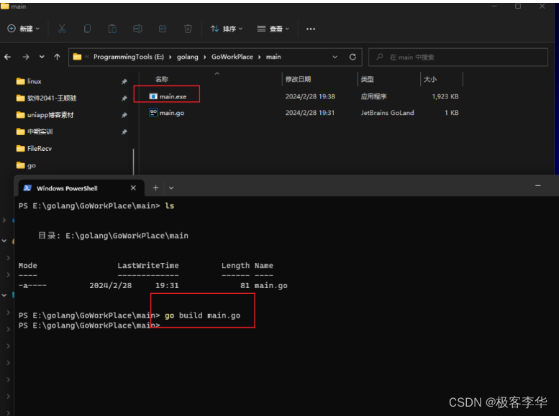Viewport: 559px width, 416px height.
Task: Open the View (查看) dropdown
Action: point(273,29)
